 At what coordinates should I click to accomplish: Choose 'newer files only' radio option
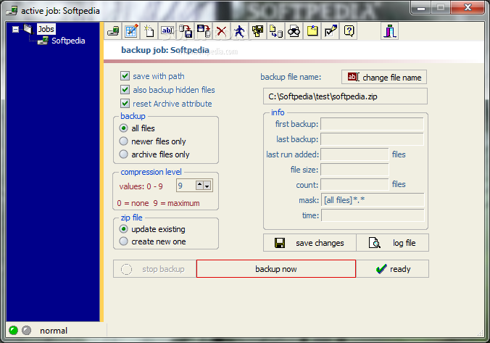point(124,141)
